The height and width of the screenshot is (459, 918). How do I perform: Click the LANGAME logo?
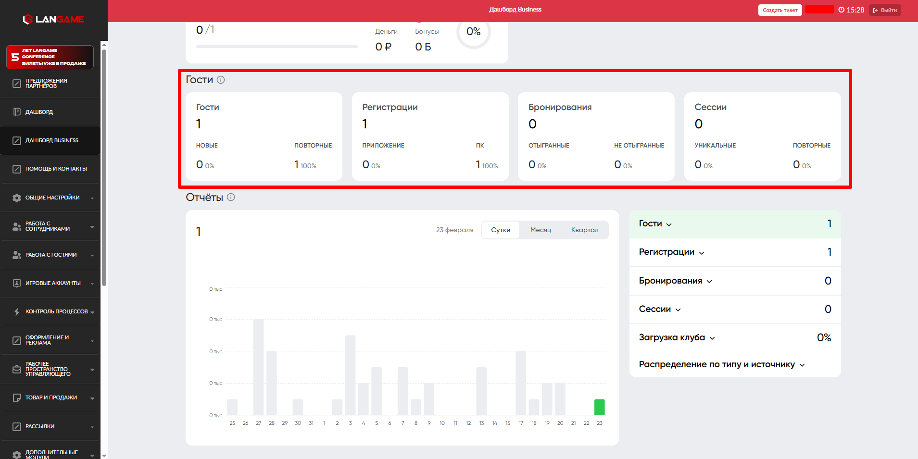tap(53, 19)
